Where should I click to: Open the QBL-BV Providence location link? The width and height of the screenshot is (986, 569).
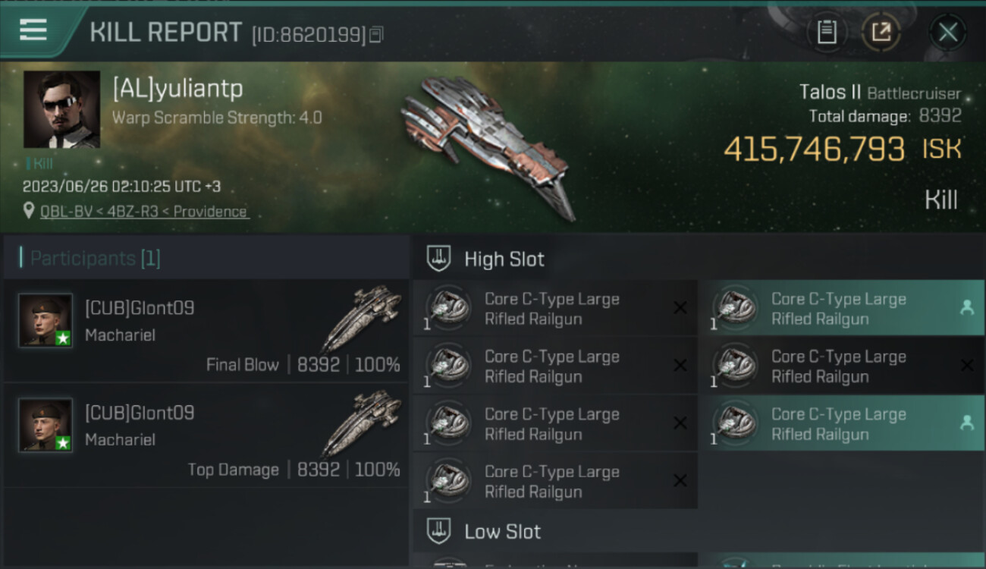(144, 212)
